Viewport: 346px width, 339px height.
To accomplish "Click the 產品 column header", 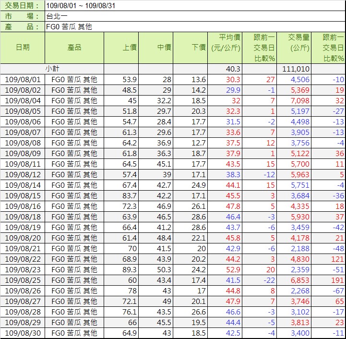I will point(74,48).
